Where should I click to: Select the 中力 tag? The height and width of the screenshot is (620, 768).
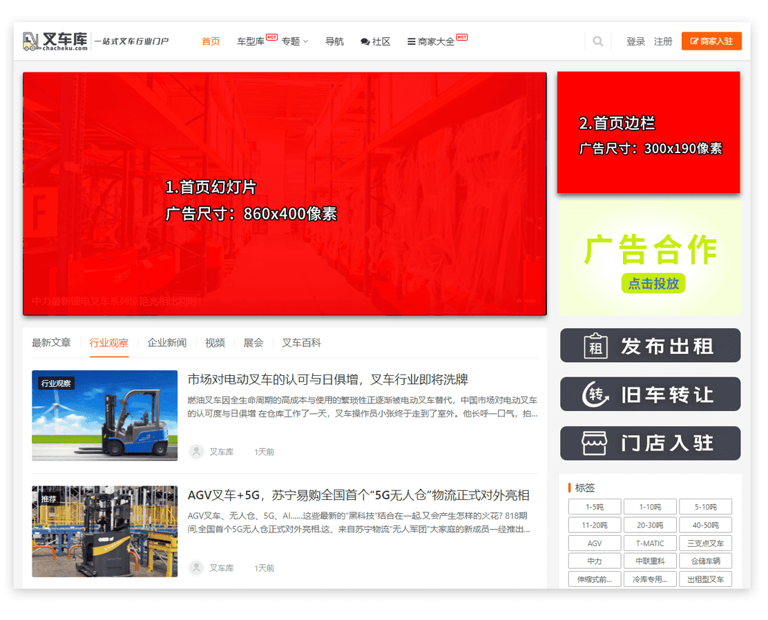coord(595,561)
